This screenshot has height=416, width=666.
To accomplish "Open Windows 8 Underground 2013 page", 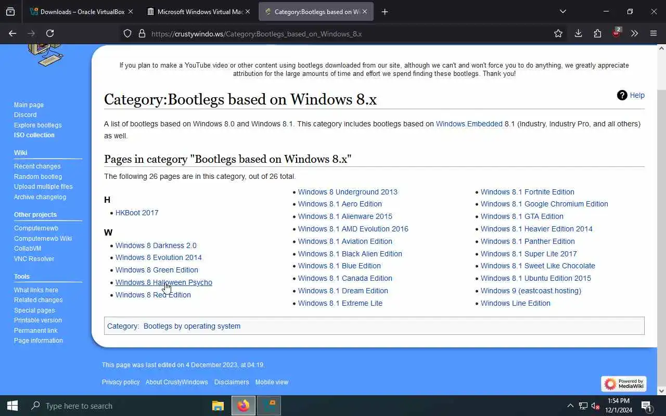I will (x=348, y=192).
